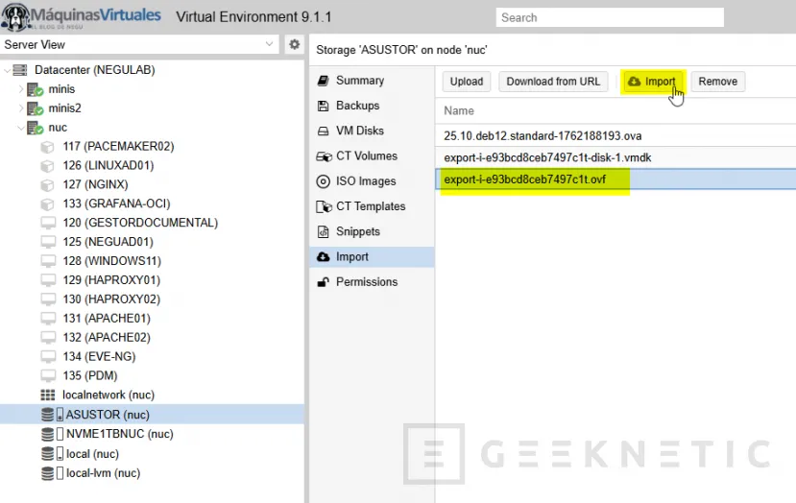Click the highlighted Import button

[652, 82]
